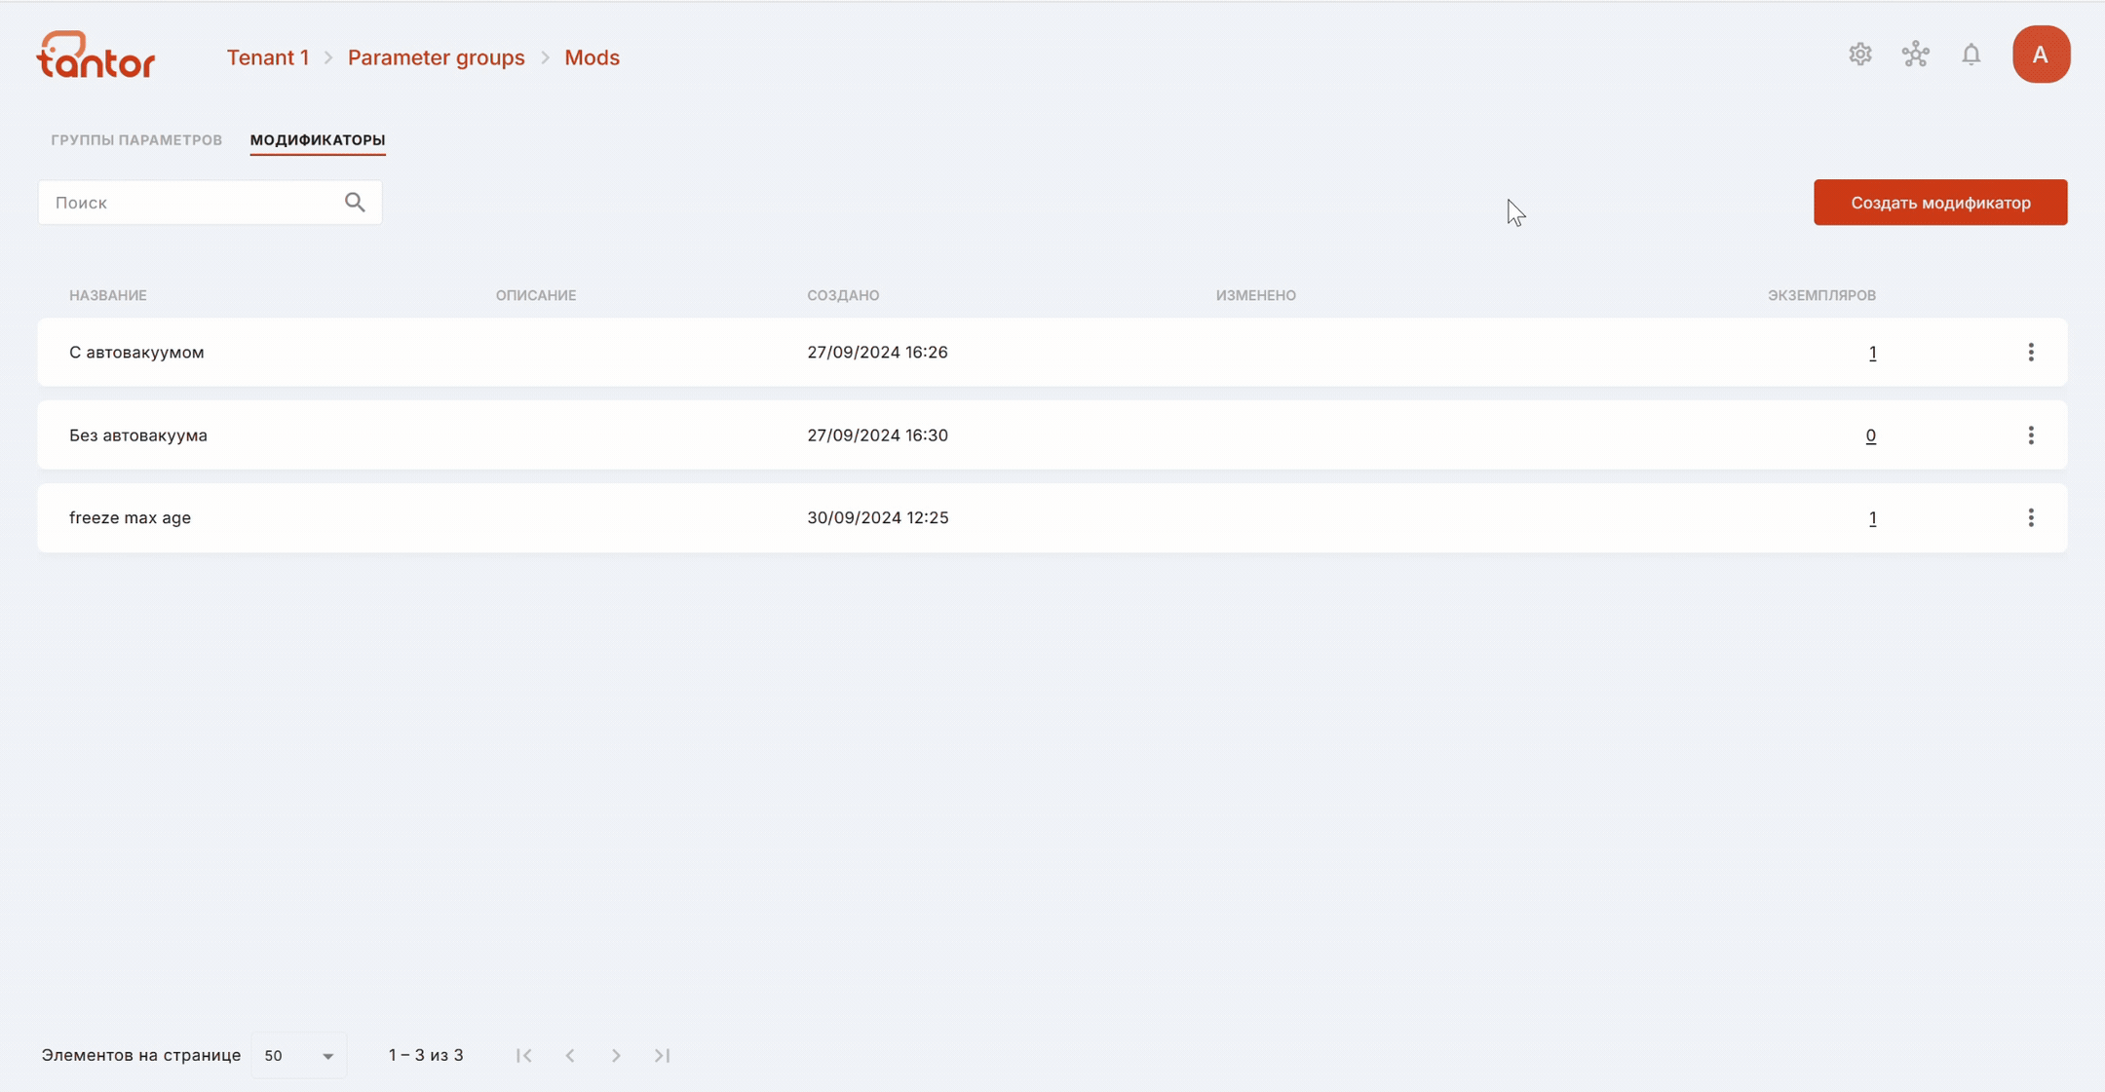The height and width of the screenshot is (1092, 2105).
Task: Click the date "27/09/2024 16:26"
Action: coord(877,353)
